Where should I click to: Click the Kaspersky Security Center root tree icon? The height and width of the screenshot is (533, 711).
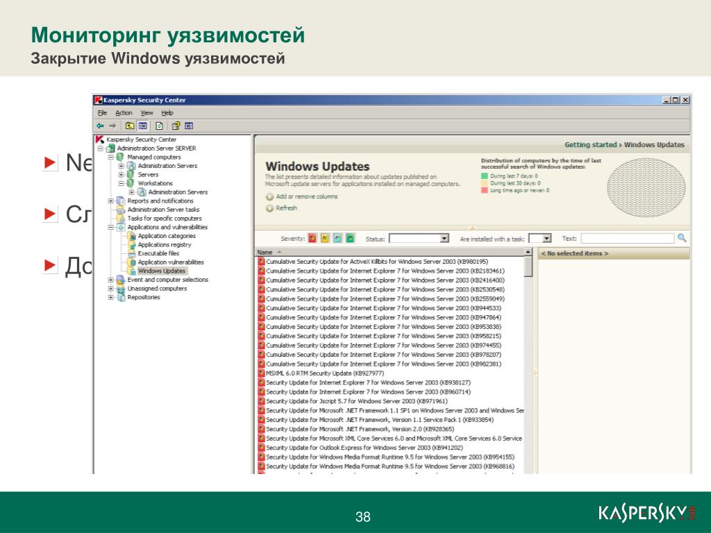[100, 139]
